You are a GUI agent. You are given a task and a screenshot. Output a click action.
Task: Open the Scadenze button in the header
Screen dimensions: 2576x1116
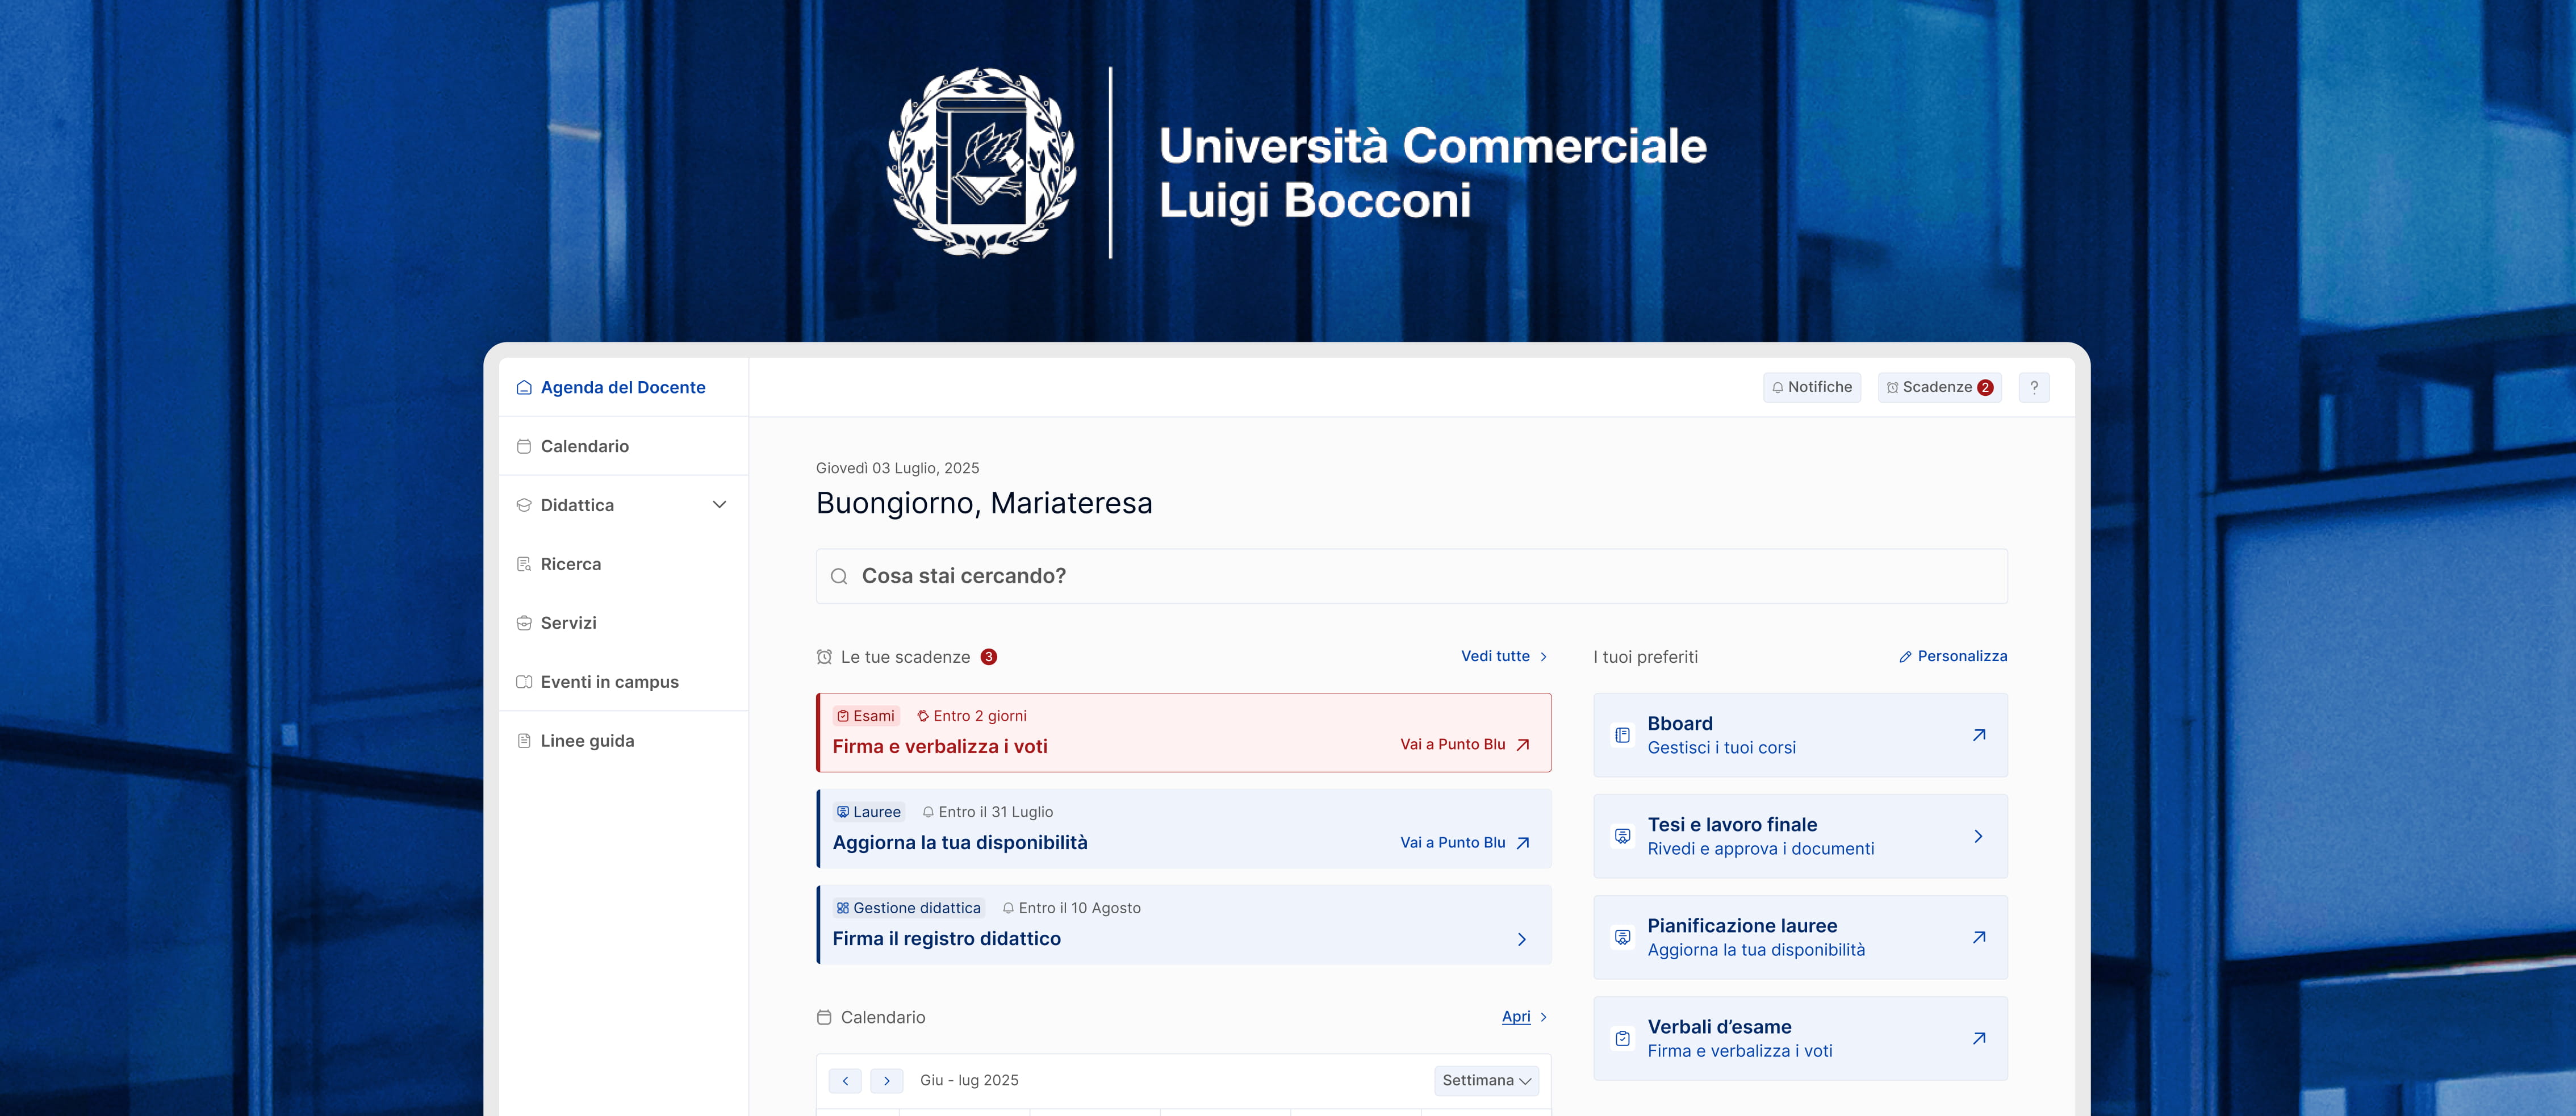[x=1939, y=387]
